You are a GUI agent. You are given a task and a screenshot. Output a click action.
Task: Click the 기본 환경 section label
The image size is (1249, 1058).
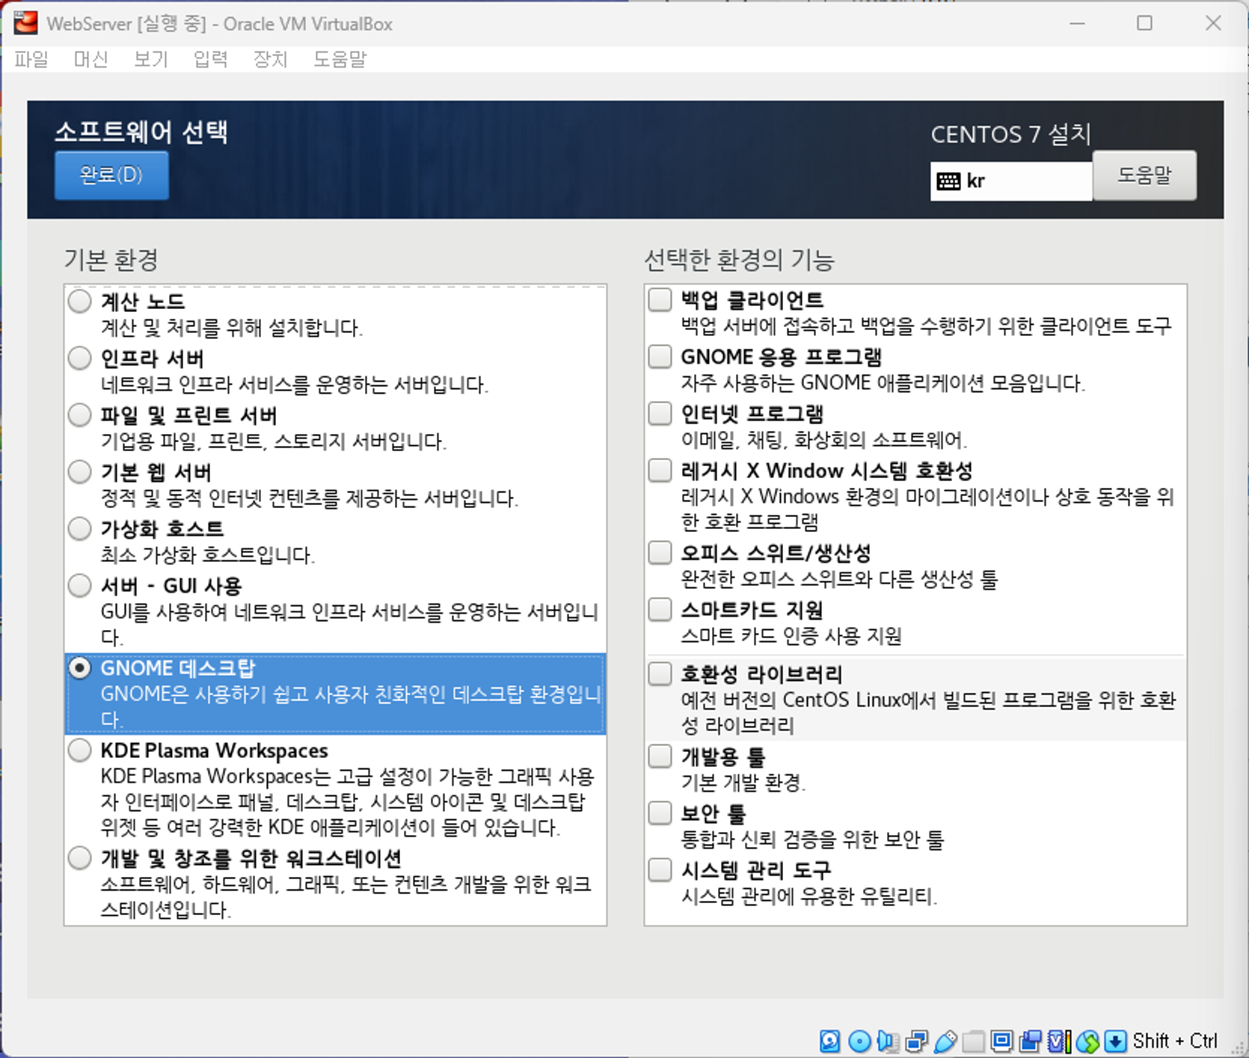tap(111, 260)
